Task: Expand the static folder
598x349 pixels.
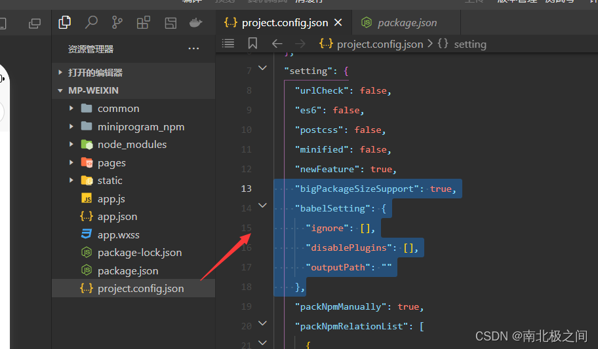Action: tap(134, 181)
